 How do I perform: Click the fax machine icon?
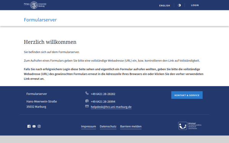point(87,101)
